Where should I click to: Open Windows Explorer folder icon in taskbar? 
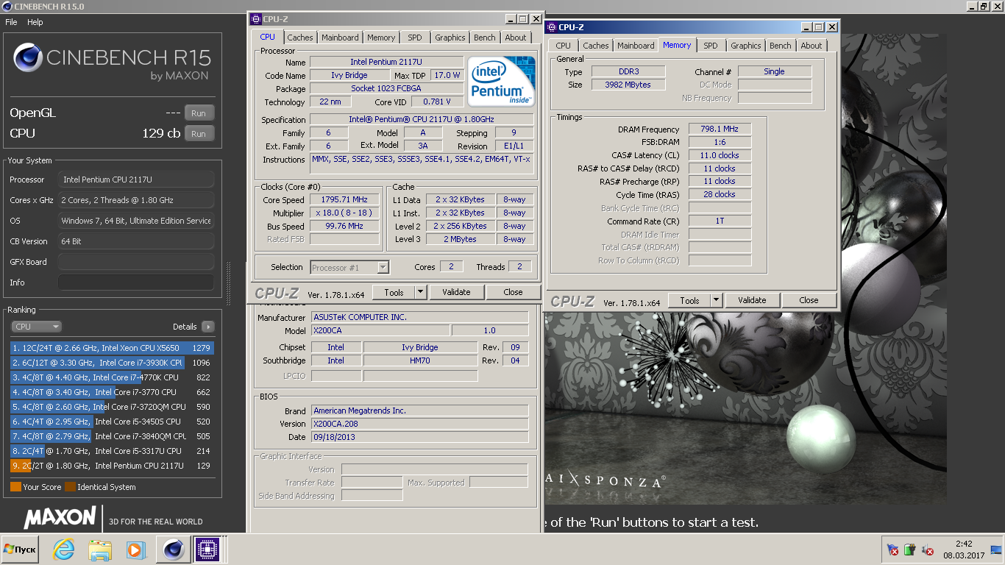tap(99, 550)
